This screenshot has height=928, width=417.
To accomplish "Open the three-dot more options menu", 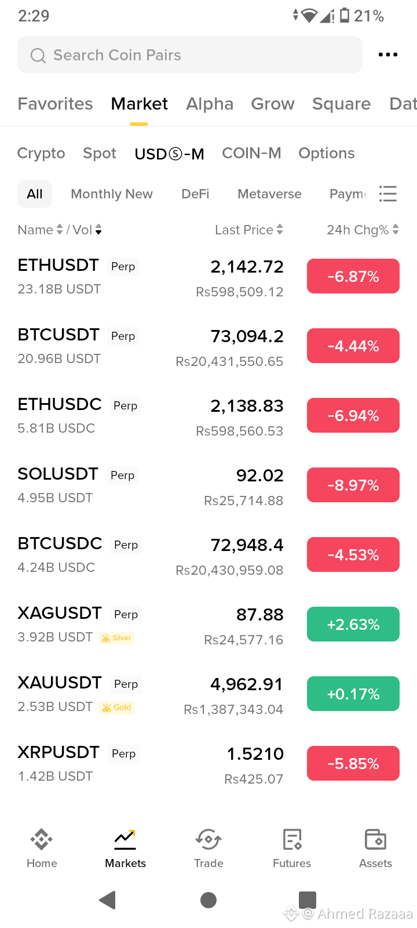I will pyautogui.click(x=387, y=55).
